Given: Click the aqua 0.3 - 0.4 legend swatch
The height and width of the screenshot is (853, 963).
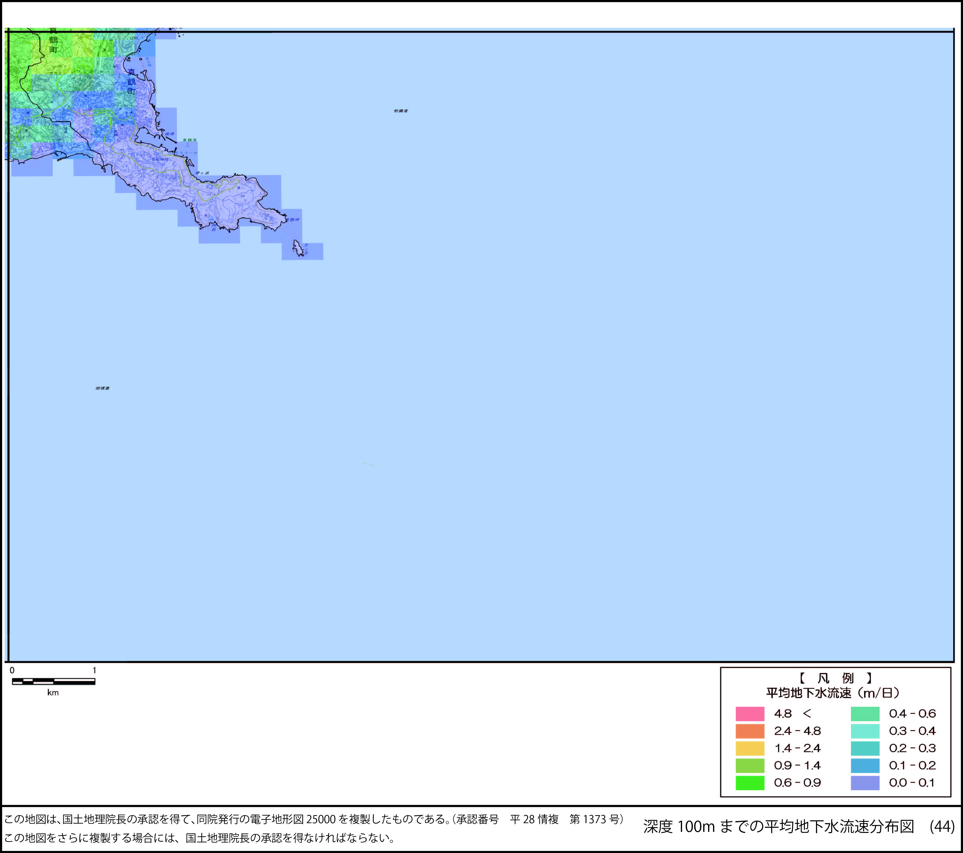Looking at the screenshot, I should [865, 731].
